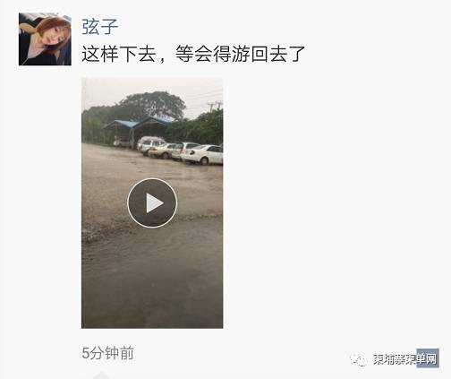Image resolution: width=451 pixels, height=379 pixels.
Task: Click the 5分钟前 timestamp
Action: coord(108,353)
